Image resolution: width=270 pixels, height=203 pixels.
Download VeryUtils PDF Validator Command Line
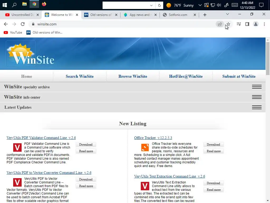pyautogui.click(x=86, y=145)
